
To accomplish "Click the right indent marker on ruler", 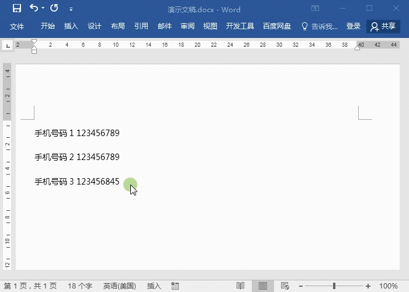I will click(x=358, y=47).
